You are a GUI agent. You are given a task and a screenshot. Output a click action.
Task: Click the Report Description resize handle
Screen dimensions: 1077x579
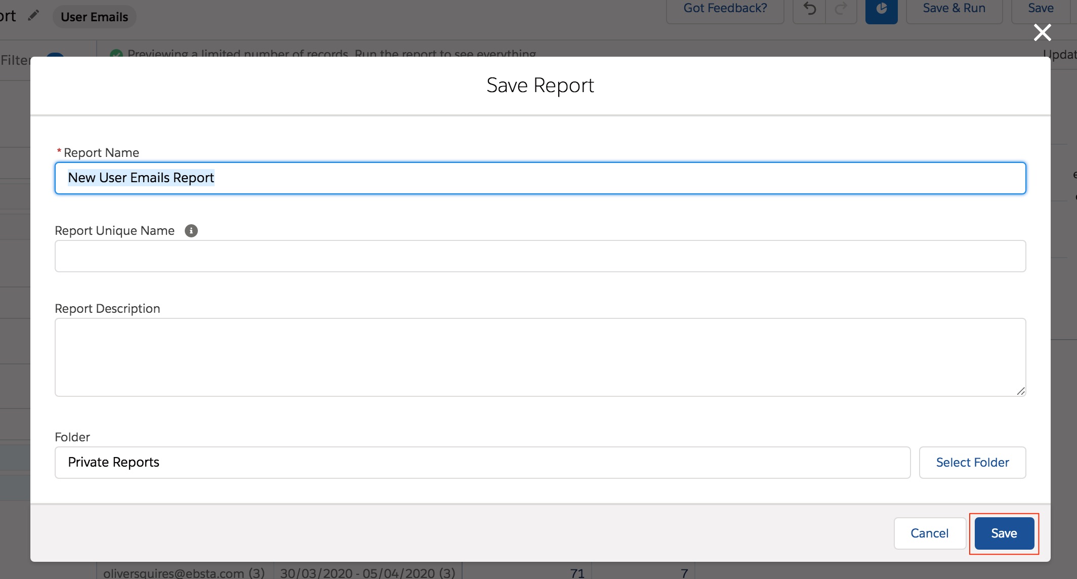click(1020, 391)
